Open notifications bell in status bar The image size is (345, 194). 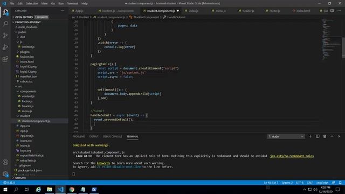(x=340, y=183)
